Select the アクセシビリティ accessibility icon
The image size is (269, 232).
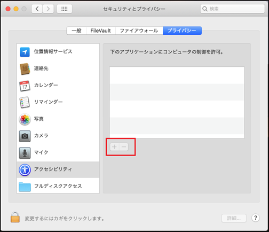point(25,170)
